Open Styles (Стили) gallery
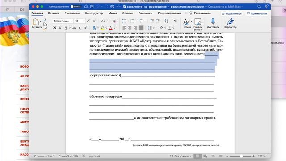 188,23
